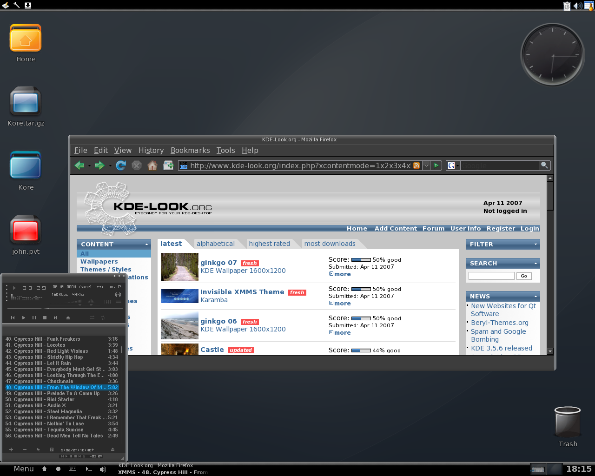This screenshot has width=595, height=476.
Task: Click the volume icon in bottom panel
Action: 102,469
